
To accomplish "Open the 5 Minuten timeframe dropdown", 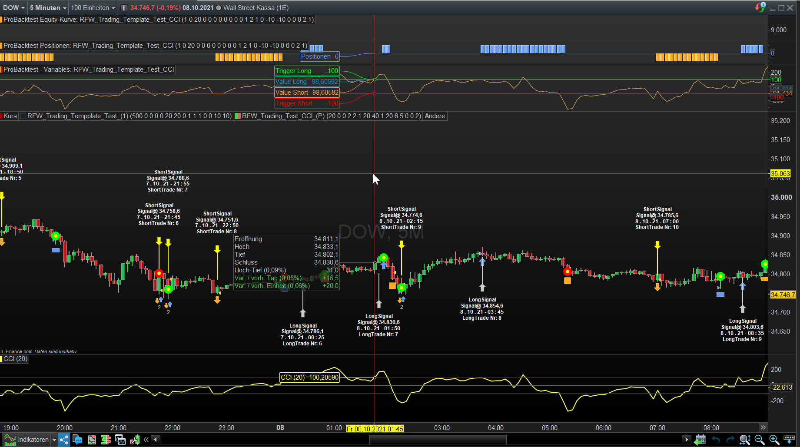I will click(48, 8).
